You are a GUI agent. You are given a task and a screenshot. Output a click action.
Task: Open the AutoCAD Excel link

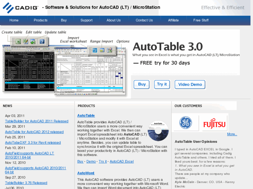click(x=122, y=161)
